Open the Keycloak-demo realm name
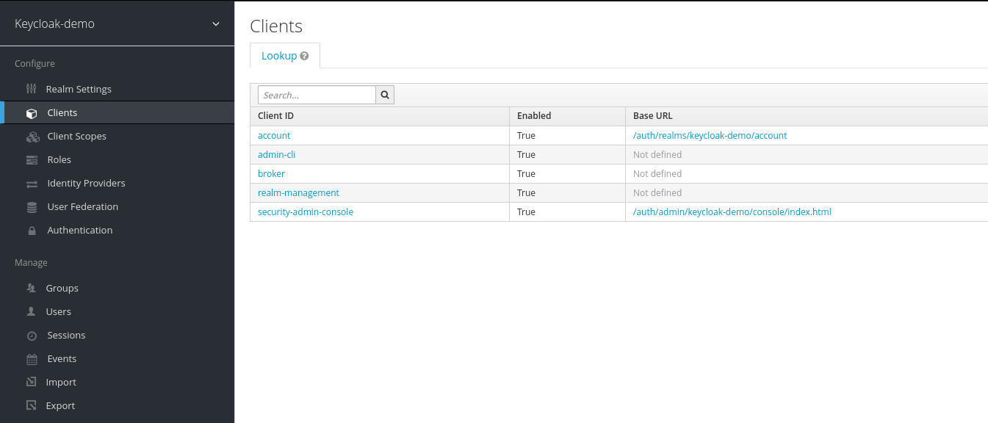The image size is (988, 423). tap(54, 23)
